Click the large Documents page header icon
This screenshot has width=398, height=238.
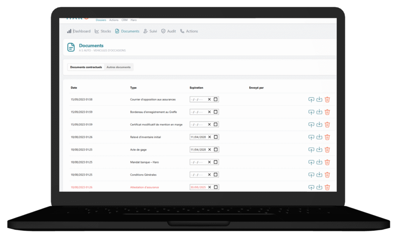click(71, 47)
